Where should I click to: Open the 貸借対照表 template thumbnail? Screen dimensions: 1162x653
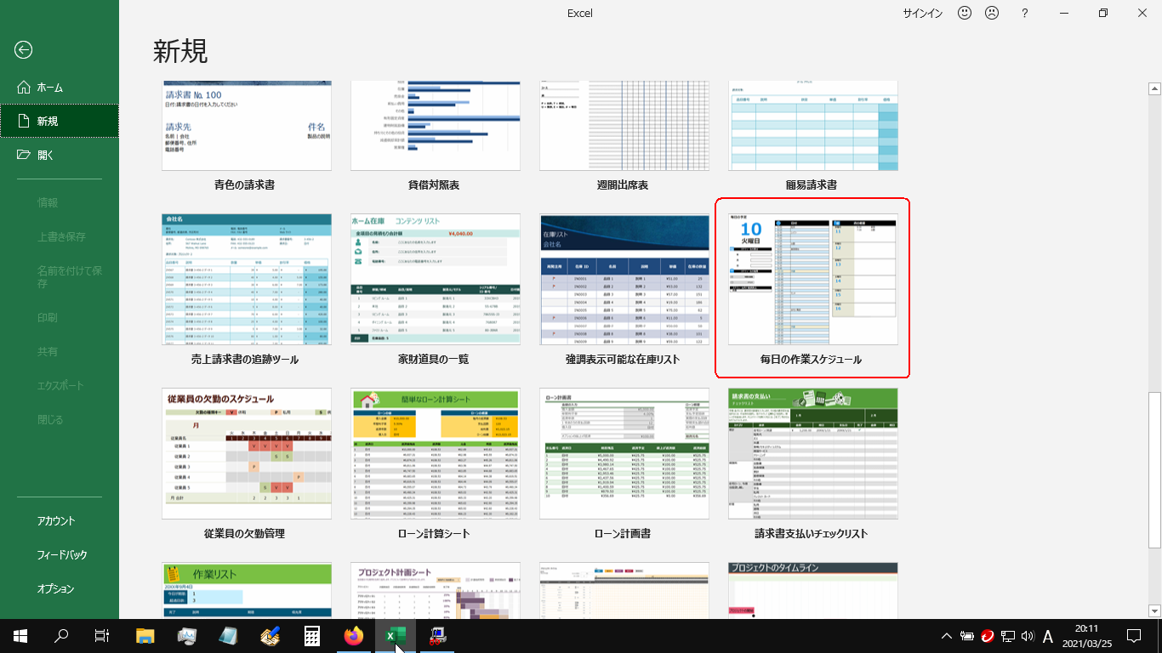[x=436, y=126]
